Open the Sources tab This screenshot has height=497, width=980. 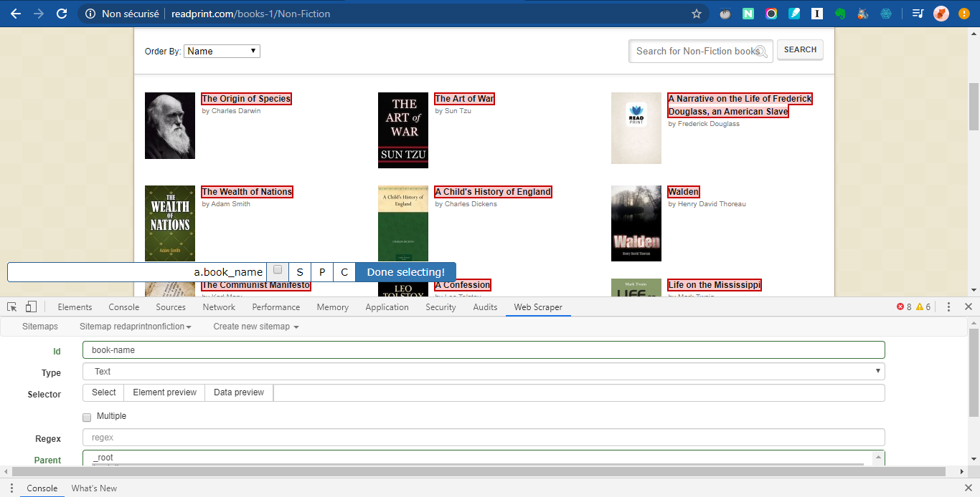click(171, 307)
